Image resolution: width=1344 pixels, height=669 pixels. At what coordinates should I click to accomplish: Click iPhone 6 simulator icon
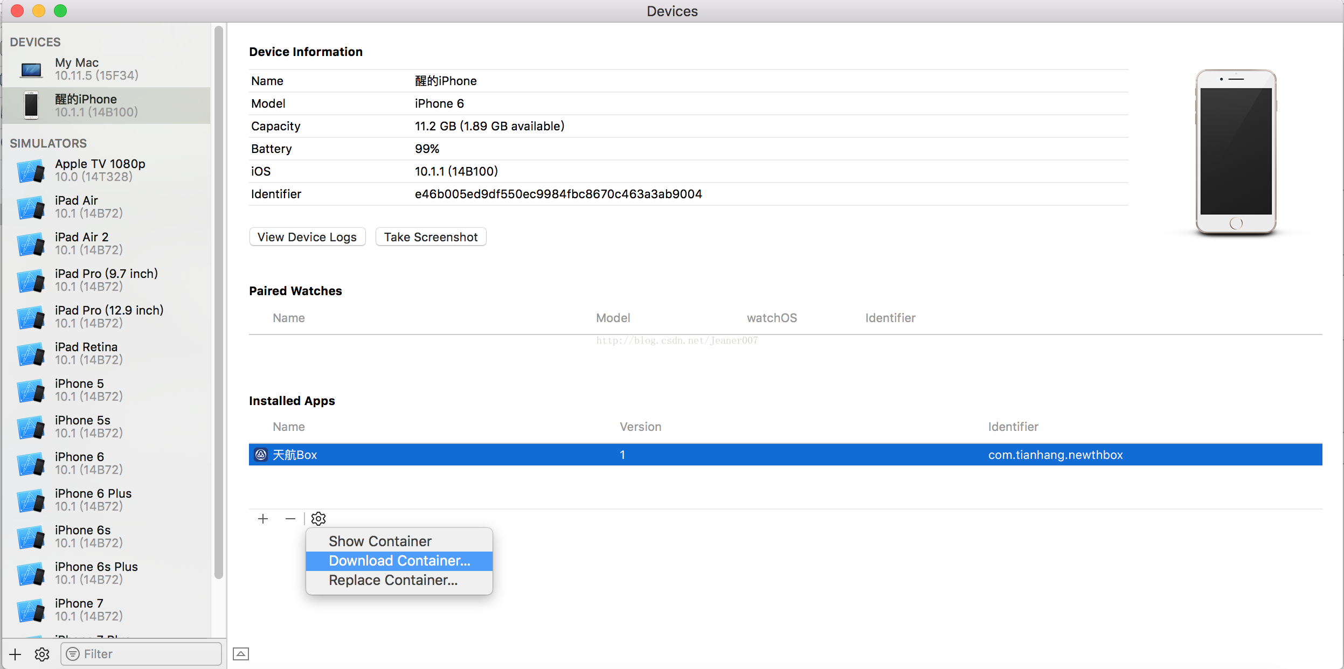pos(31,464)
